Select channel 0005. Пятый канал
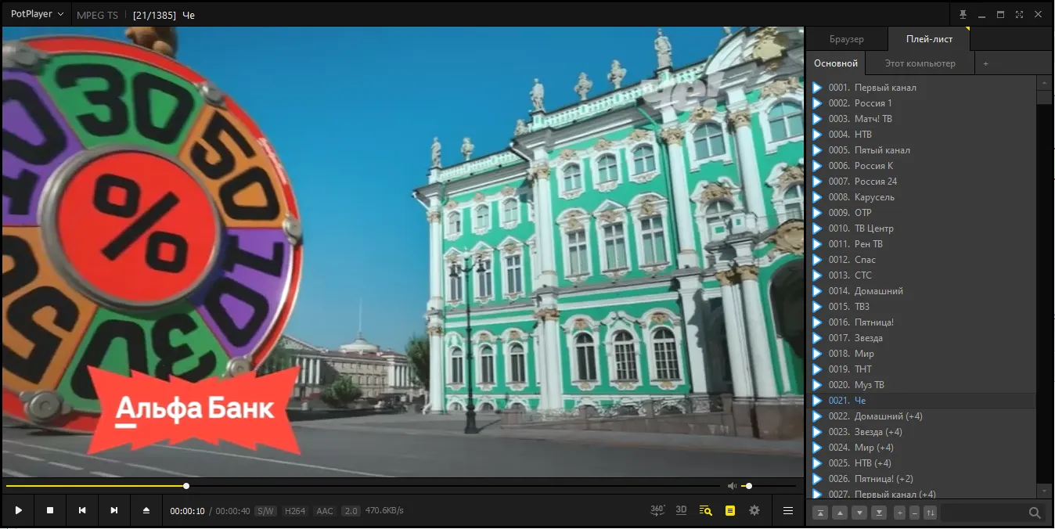Screen dimensions: 1055x529 920,150
